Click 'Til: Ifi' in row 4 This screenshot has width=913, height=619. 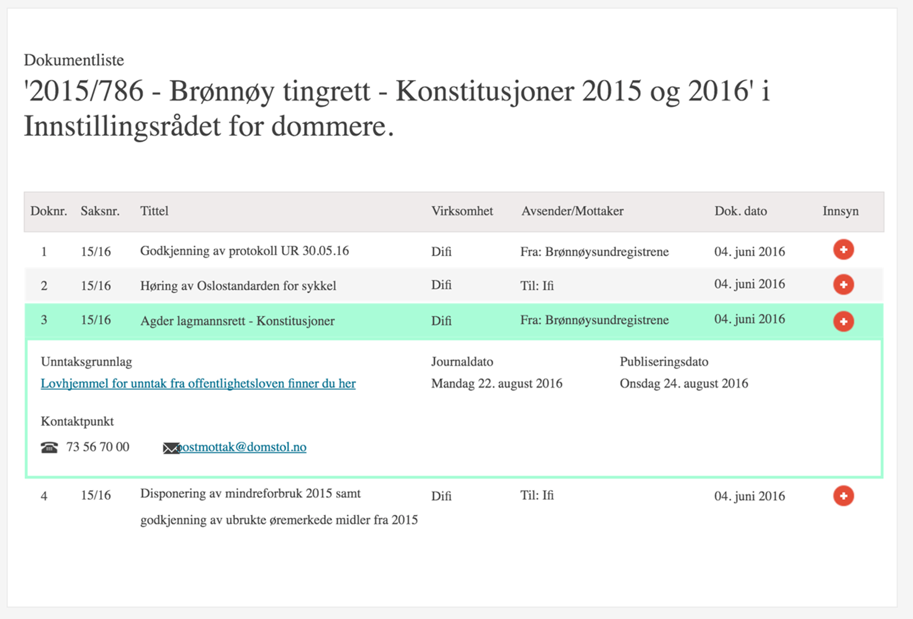537,495
